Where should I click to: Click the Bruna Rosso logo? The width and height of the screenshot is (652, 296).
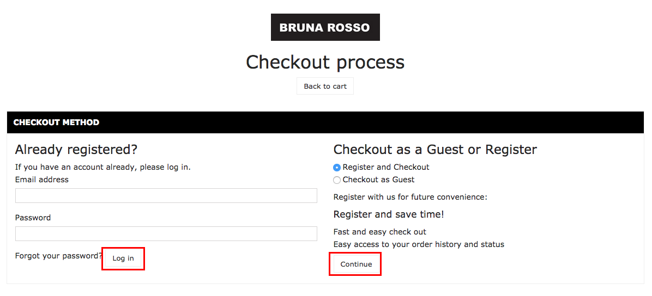pos(325,27)
